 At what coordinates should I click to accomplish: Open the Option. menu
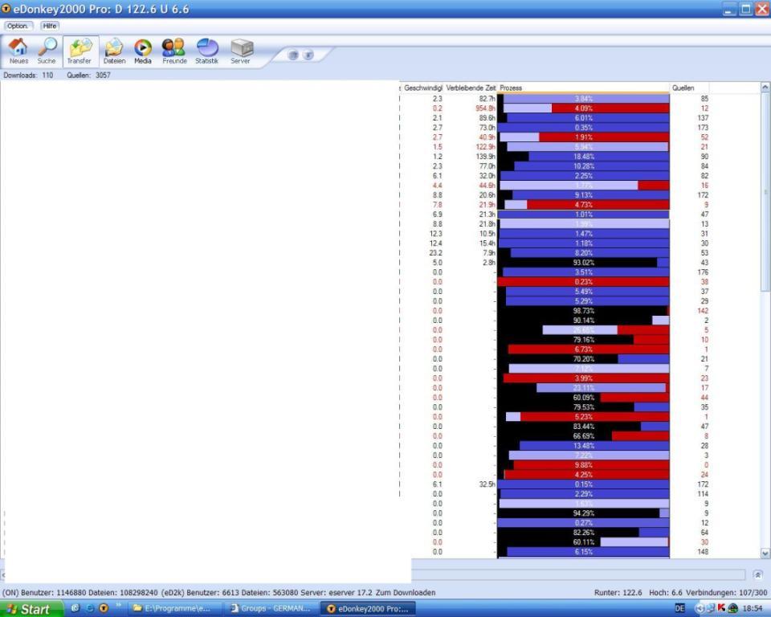18,26
